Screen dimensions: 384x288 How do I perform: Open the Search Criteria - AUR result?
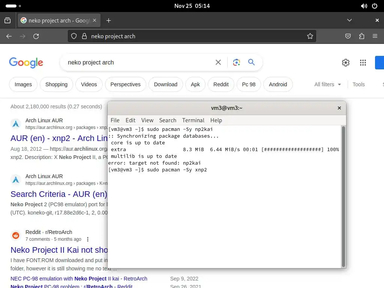(x=59, y=194)
